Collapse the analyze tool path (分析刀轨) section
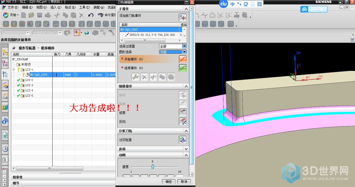The height and width of the screenshot is (187, 355). pos(186,131)
